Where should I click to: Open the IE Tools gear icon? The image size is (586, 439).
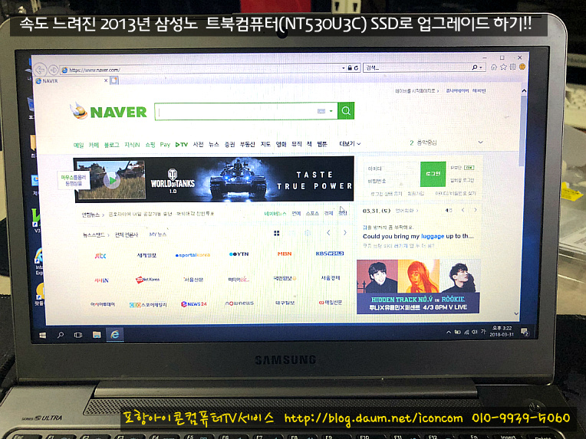coord(512,67)
